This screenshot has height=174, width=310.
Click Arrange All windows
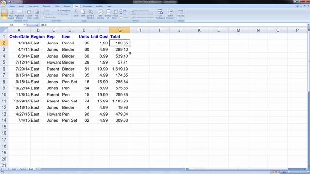click(108, 14)
